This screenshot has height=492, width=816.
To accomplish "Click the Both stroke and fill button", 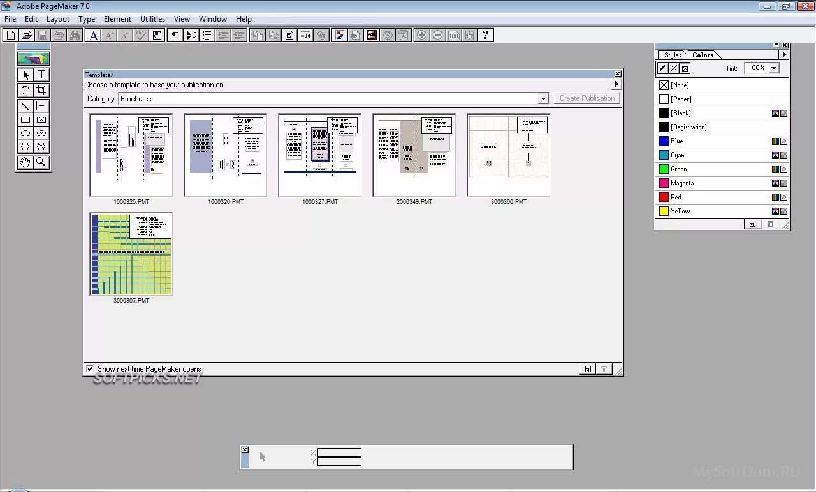I will 685,68.
